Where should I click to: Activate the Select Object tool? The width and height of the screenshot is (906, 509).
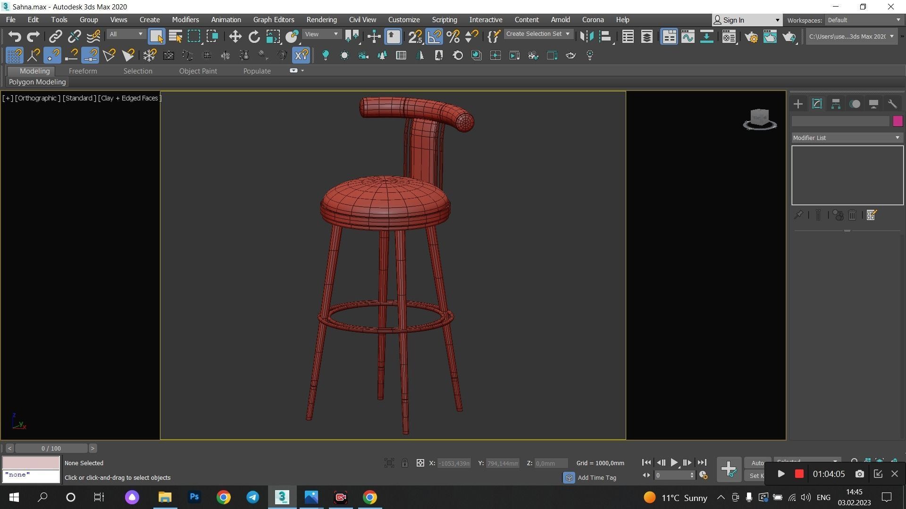pyautogui.click(x=156, y=36)
